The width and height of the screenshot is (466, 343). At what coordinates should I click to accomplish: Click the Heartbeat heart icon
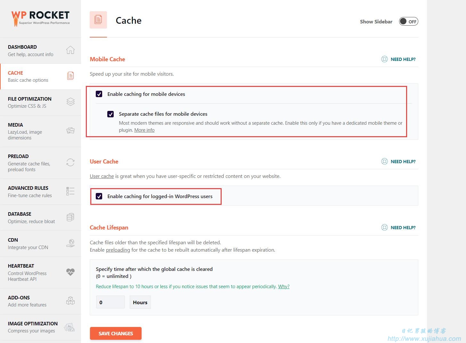(70, 272)
